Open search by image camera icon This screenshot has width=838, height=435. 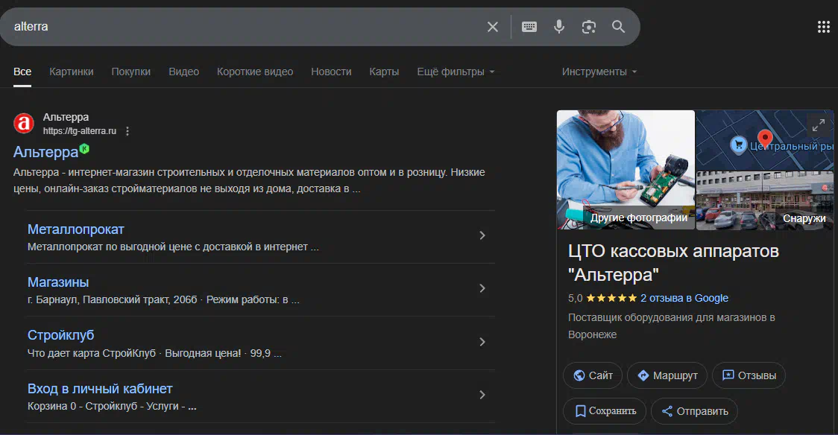pos(588,27)
